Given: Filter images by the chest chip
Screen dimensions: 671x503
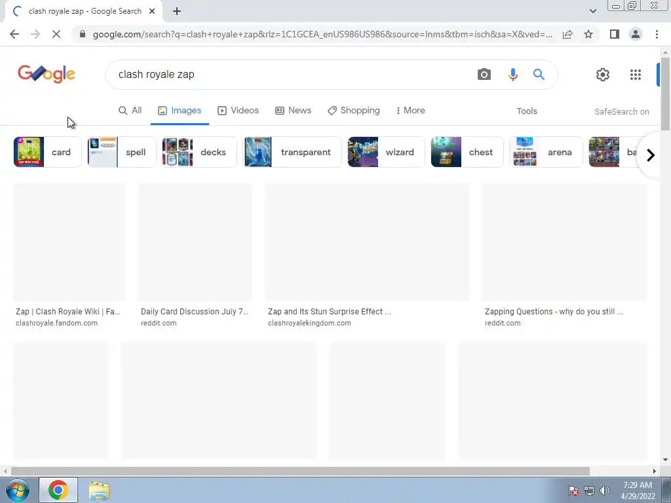Looking at the screenshot, I should pos(467,152).
